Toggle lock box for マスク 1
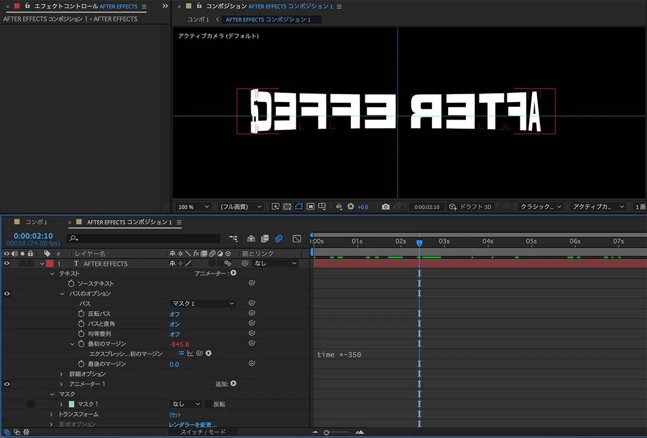Screen dimensions: 647x438 (31, 404)
